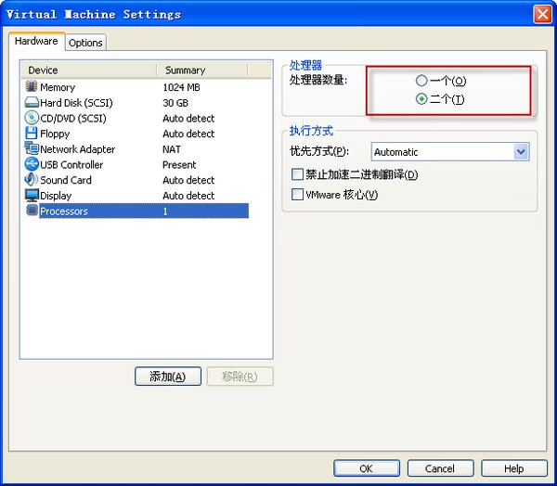Select two processors radio option 二个(T)
This screenshot has height=486, width=557.
421,99
